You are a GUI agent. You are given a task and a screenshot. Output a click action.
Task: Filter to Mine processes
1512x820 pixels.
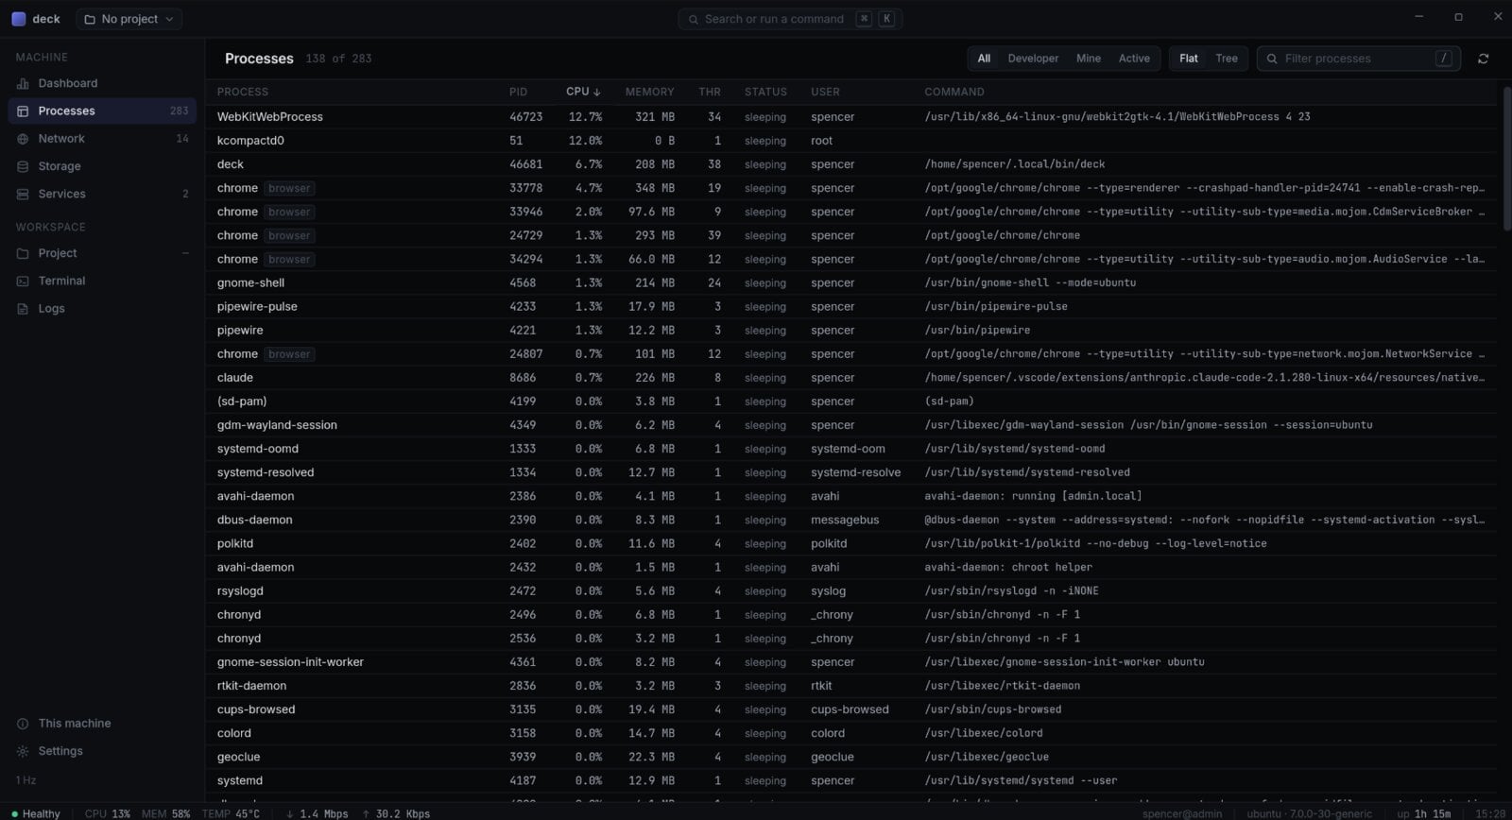point(1088,59)
